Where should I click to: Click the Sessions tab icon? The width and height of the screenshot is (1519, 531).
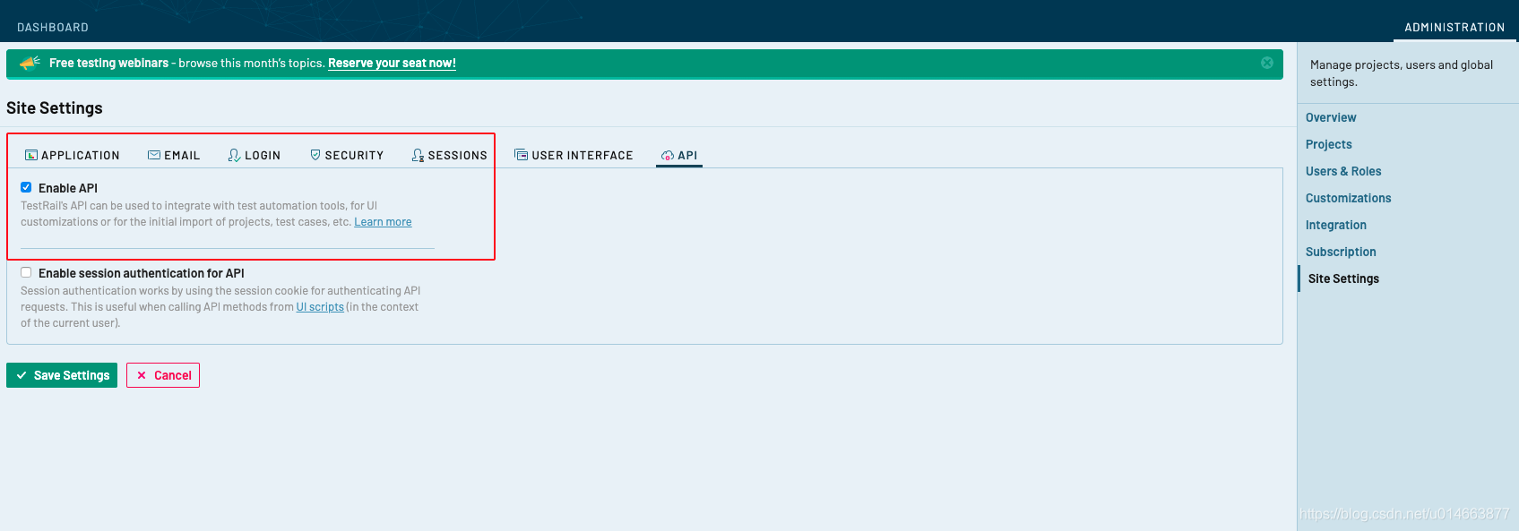418,155
